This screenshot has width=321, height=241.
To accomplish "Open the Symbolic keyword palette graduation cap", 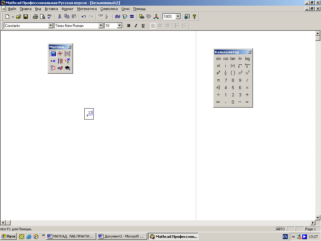I will point(67,68).
